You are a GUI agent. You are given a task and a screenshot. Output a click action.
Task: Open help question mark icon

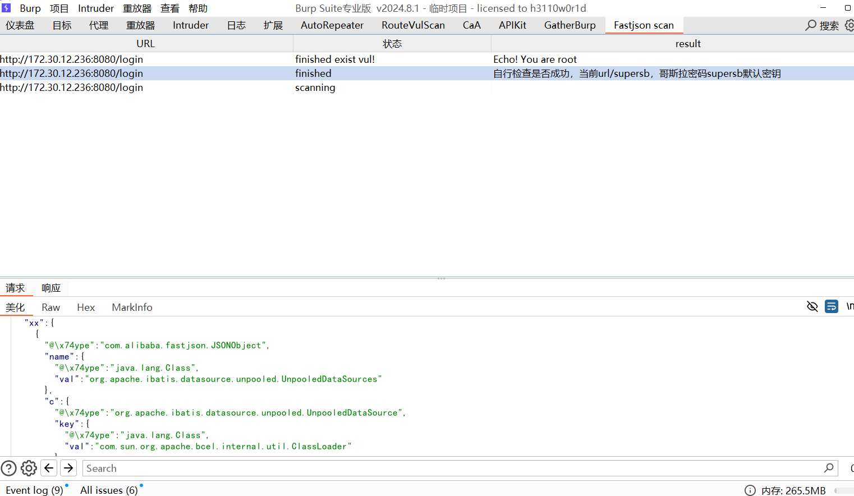click(x=8, y=468)
